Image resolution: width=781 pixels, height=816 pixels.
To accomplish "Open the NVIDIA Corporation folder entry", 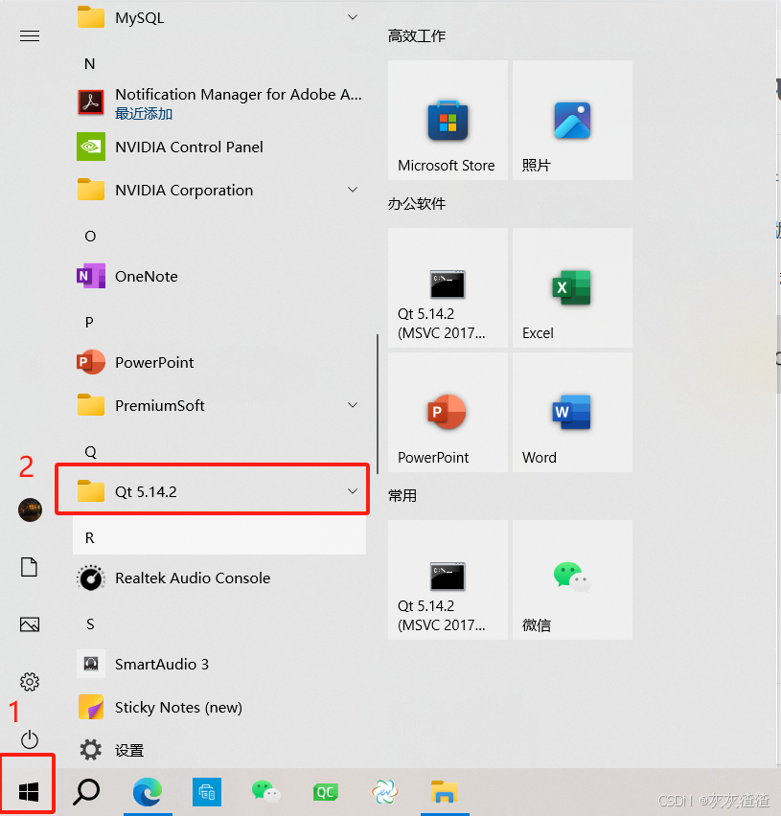I will (x=219, y=190).
